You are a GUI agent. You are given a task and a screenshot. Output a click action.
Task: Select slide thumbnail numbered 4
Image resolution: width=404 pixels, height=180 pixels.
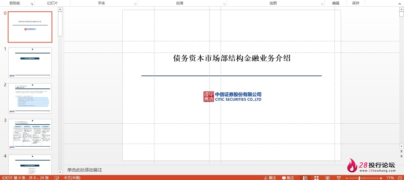tap(30, 164)
